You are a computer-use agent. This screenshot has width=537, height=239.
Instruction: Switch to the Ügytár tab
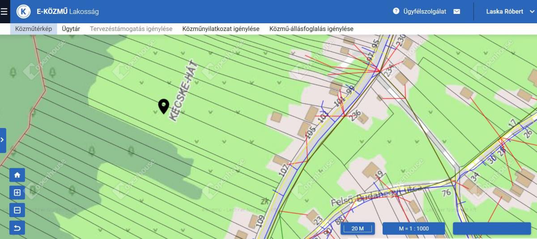tap(71, 29)
